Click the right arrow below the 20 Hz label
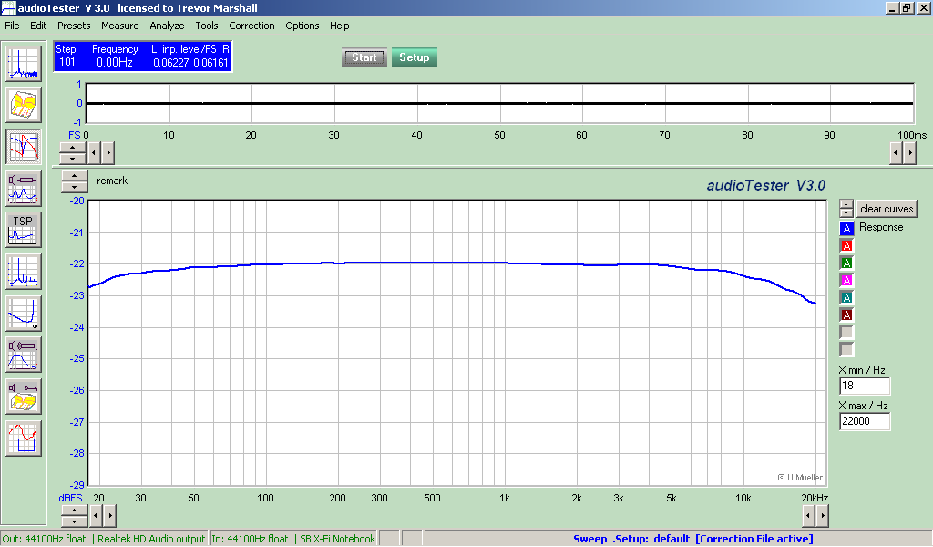 (x=110, y=516)
